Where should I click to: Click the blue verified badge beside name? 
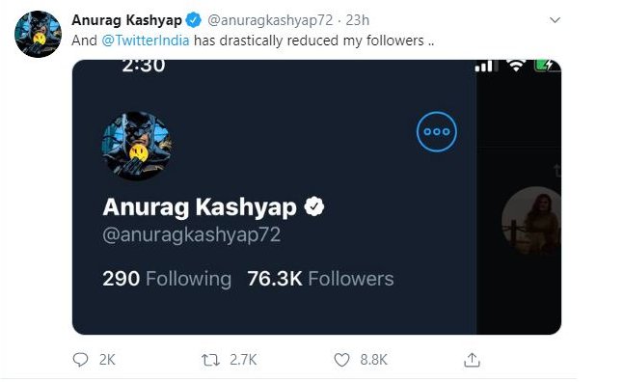click(194, 20)
